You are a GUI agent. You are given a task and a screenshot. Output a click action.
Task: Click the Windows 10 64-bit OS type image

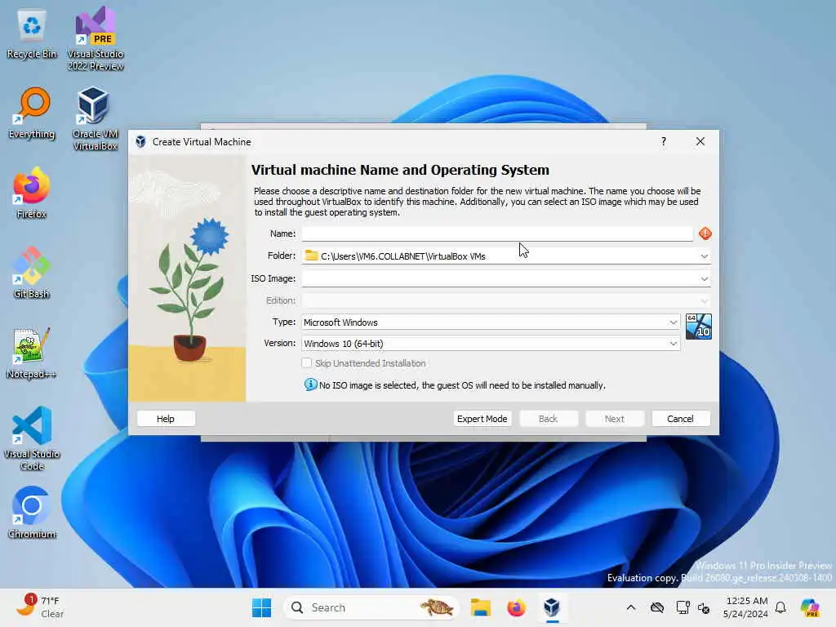[699, 327]
